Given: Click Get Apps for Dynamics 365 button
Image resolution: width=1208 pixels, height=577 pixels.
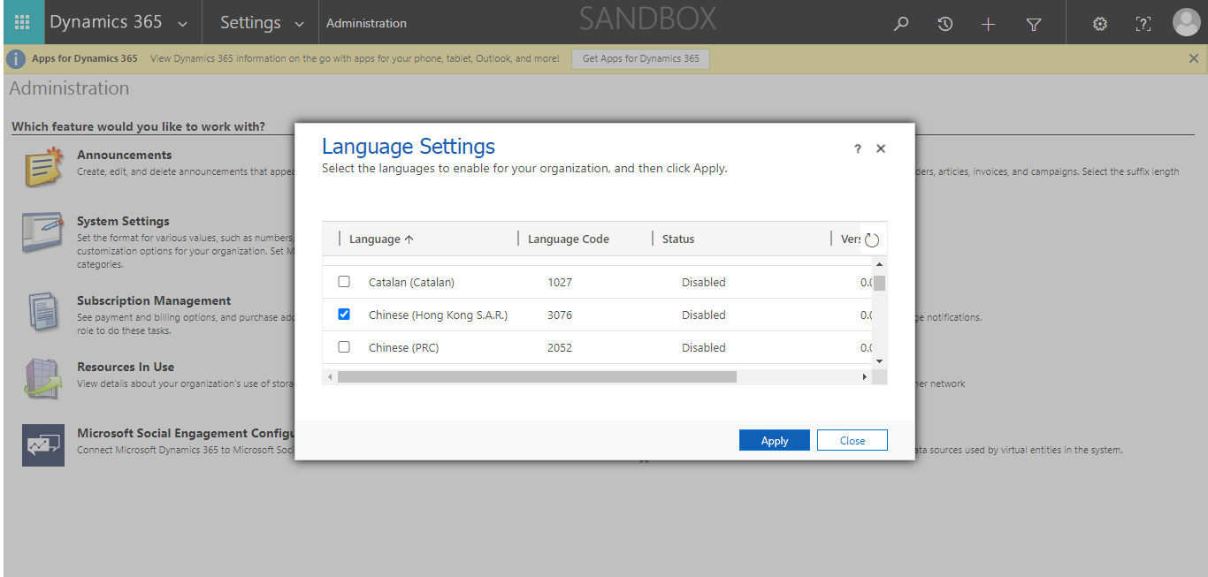Looking at the screenshot, I should pos(641,58).
